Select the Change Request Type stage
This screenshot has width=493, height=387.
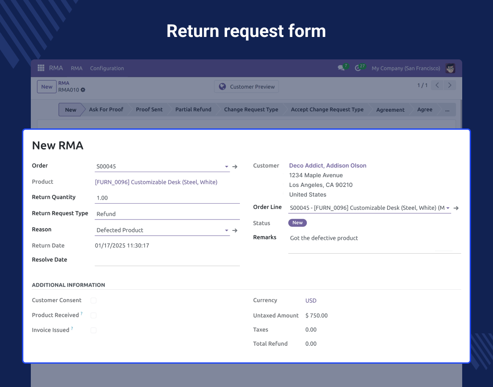(x=251, y=110)
